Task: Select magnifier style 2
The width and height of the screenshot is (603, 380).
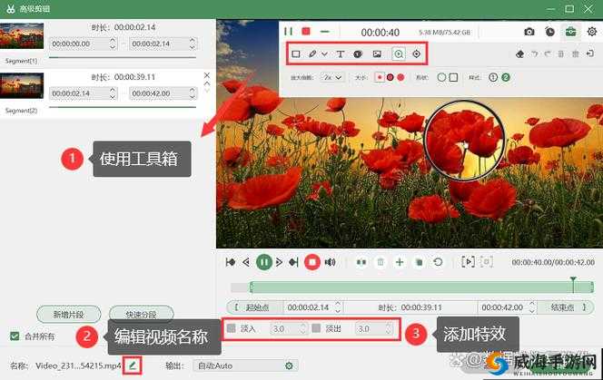Action: click(505, 77)
